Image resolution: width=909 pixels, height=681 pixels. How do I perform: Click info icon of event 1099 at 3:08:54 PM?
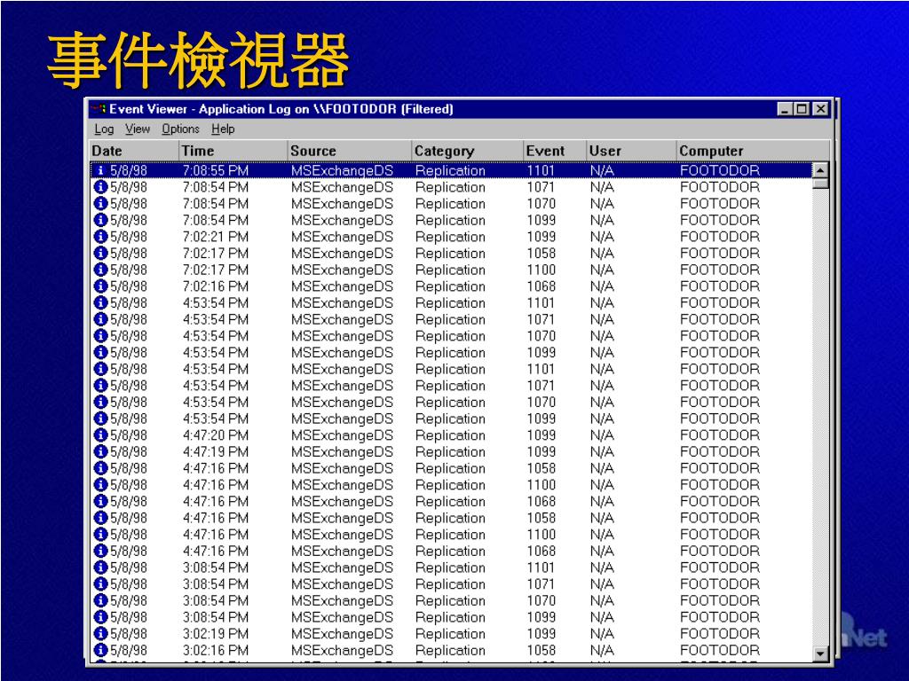point(101,617)
